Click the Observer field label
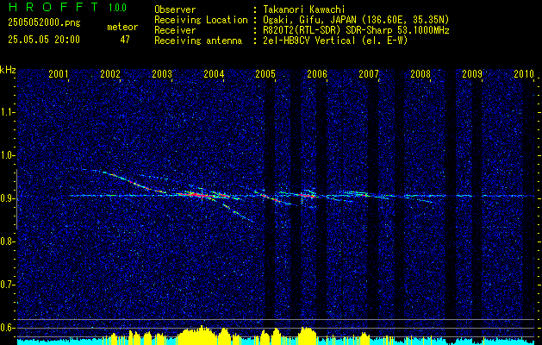Image resolution: width=542 pixels, height=345 pixels. coord(175,9)
